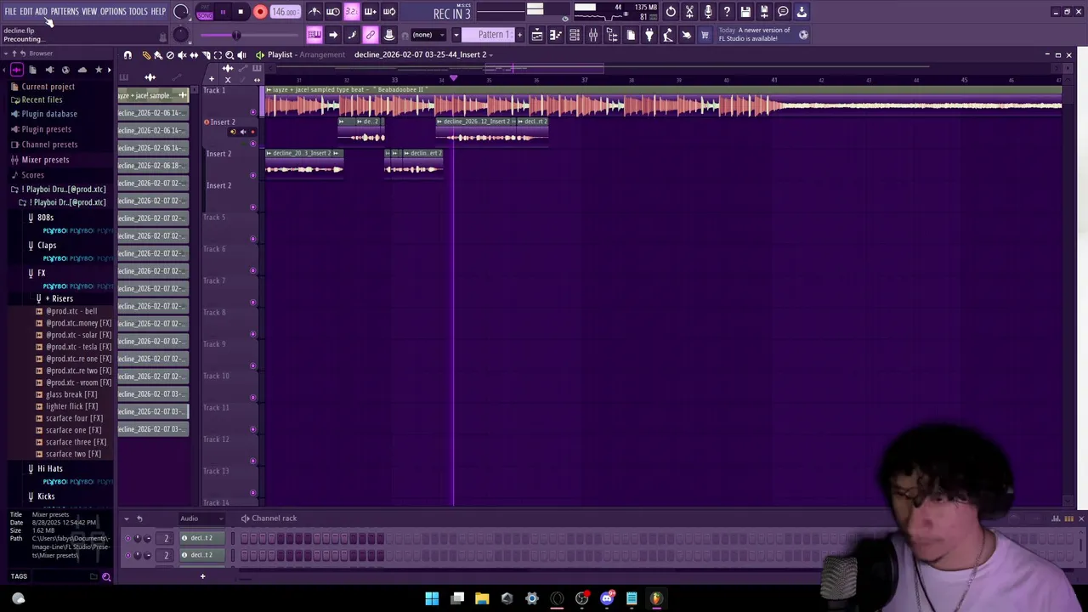Click the undo history icon
The height and width of the screenshot is (612, 1088).
[x=671, y=12]
